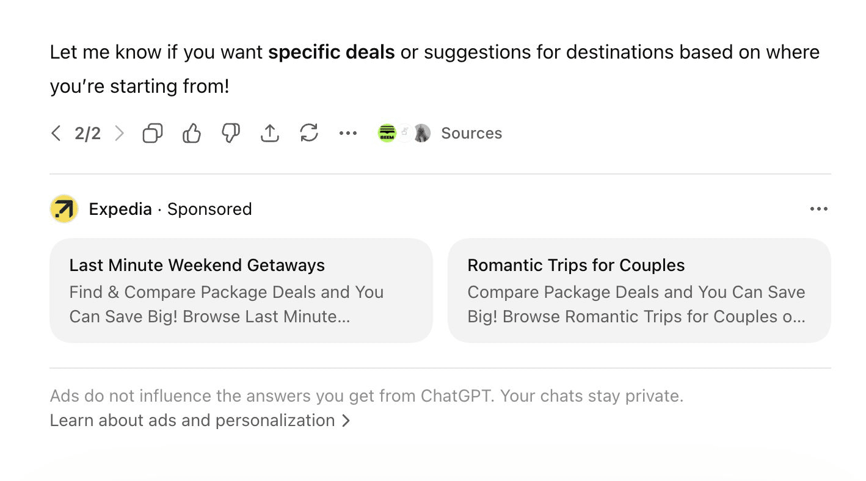Screen dimensions: 866x481
Task: Expand the Sources panel
Action: coord(471,133)
